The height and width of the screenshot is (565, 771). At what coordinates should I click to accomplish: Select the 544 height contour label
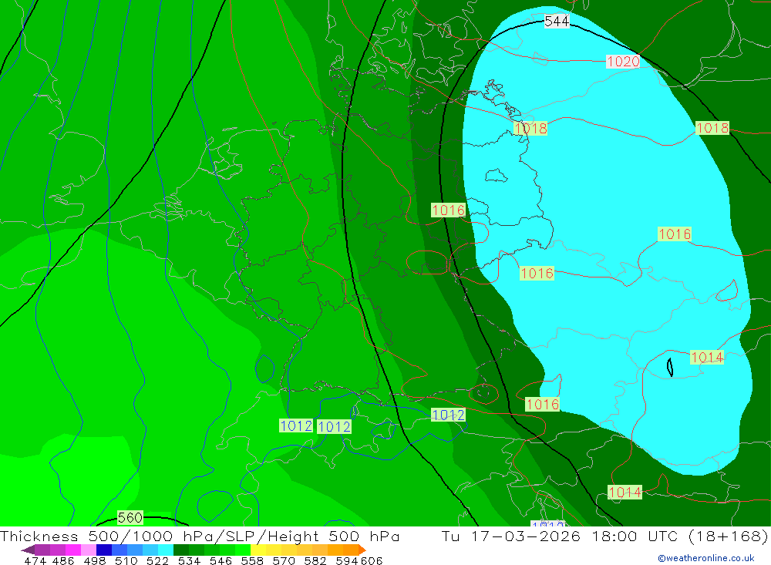pos(557,21)
